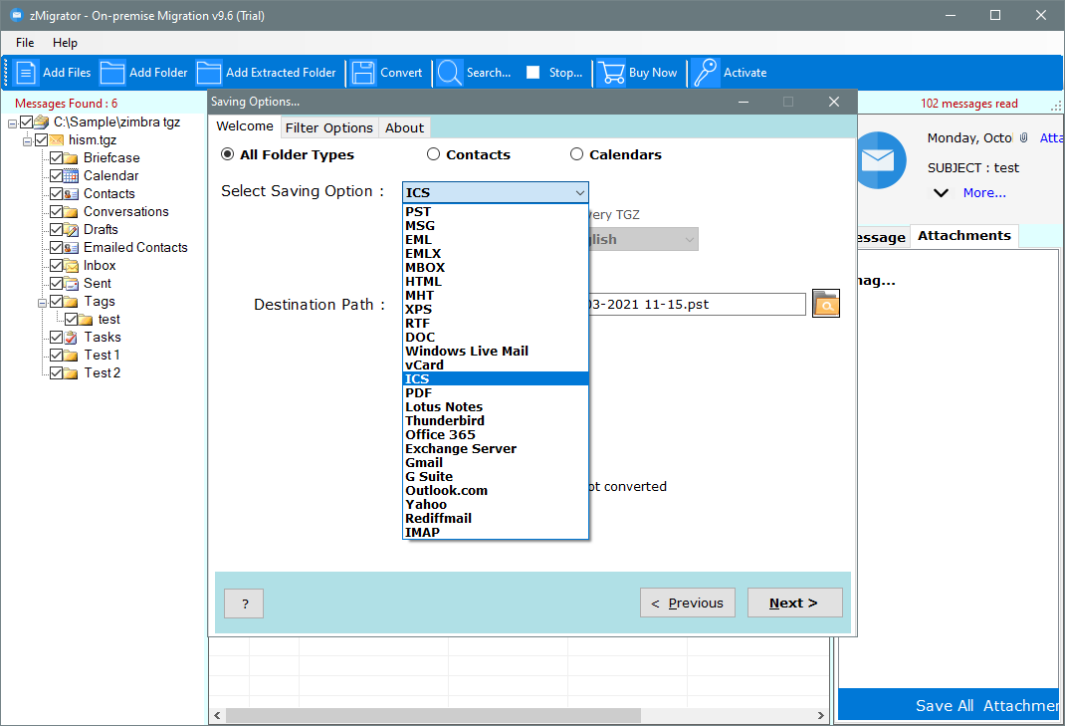Open the Attachments tab in preview pane
The image size is (1065, 726).
coord(963,235)
